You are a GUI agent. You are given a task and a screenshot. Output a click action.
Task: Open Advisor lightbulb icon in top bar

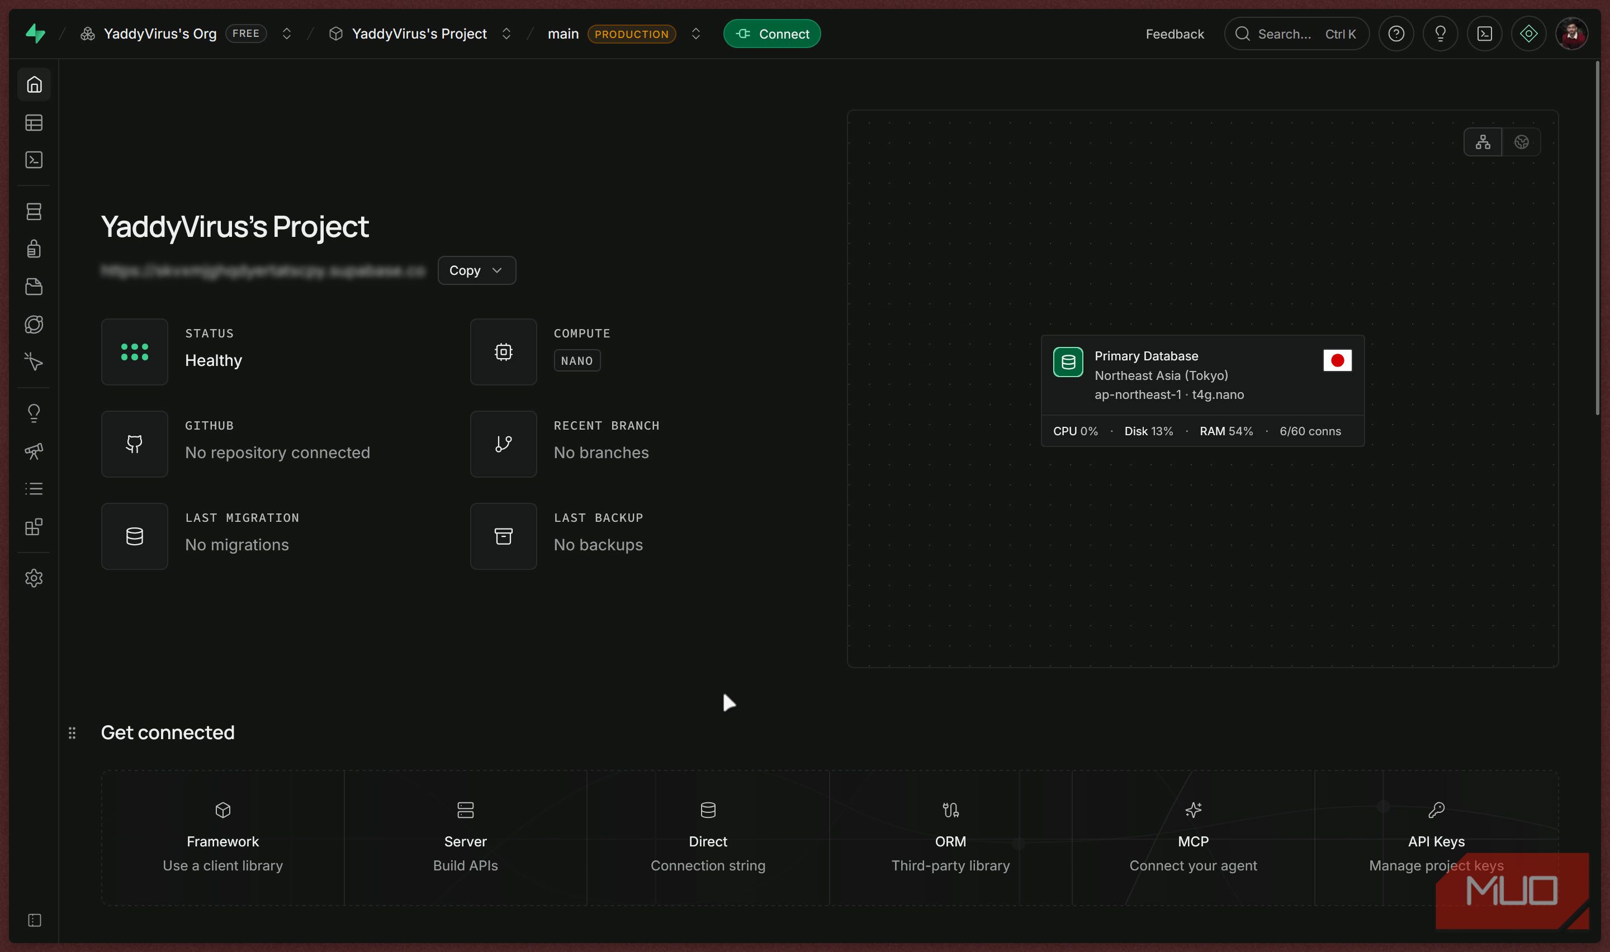point(1441,34)
